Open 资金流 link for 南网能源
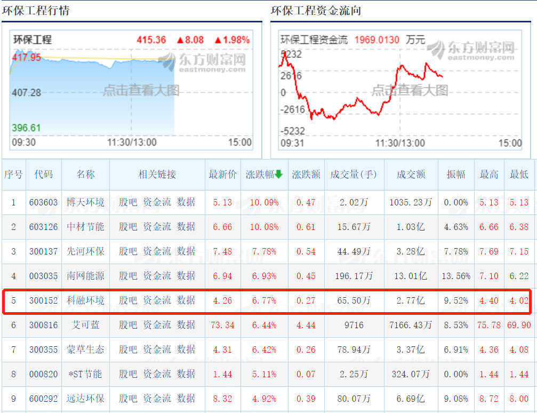This screenshot has height=413, width=537. pyautogui.click(x=157, y=276)
